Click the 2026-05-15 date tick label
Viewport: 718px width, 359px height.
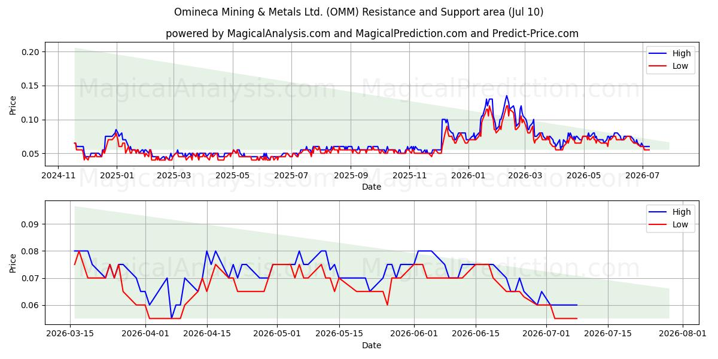pos(339,334)
